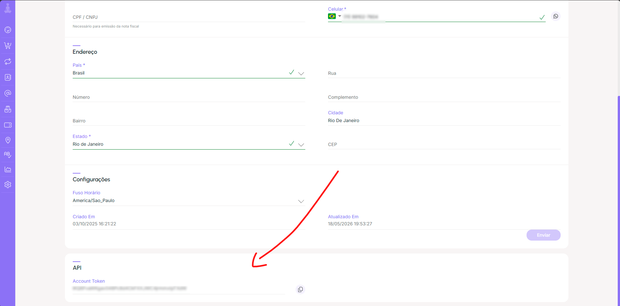Focus the Complemento input field
The image size is (620, 306).
444,97
